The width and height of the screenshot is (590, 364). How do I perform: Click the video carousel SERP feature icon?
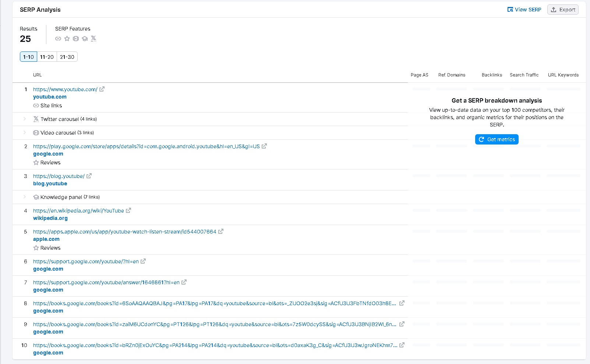(76, 39)
